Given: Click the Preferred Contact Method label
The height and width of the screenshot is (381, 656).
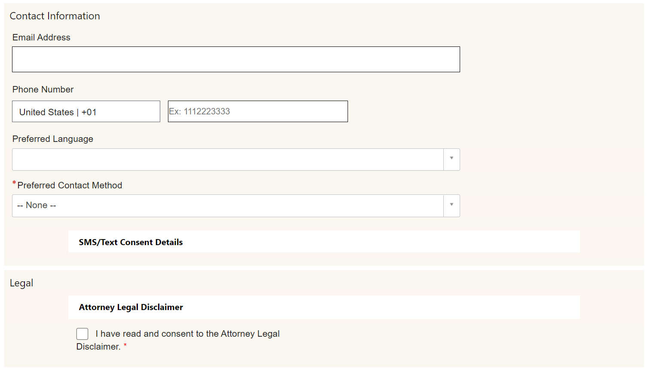Looking at the screenshot, I should click(70, 185).
